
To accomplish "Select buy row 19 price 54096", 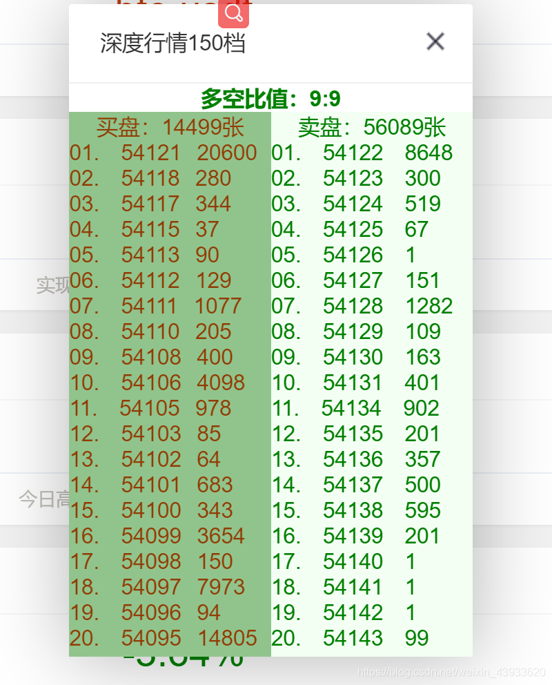I will pyautogui.click(x=151, y=613).
